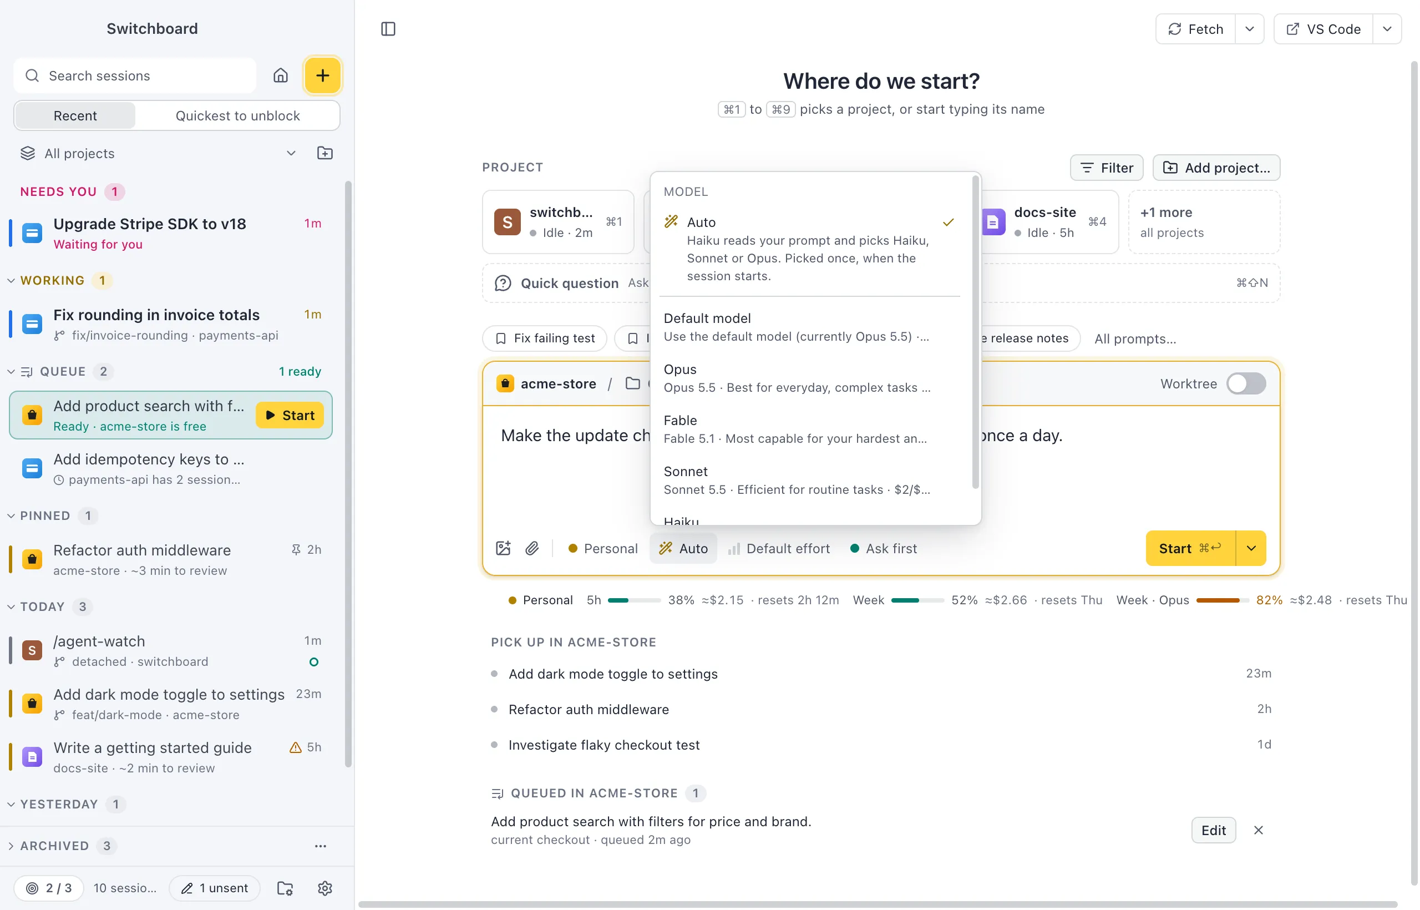This screenshot has width=1420, height=910.
Task: Open the 2 / 3 target indicator
Action: (x=49, y=888)
